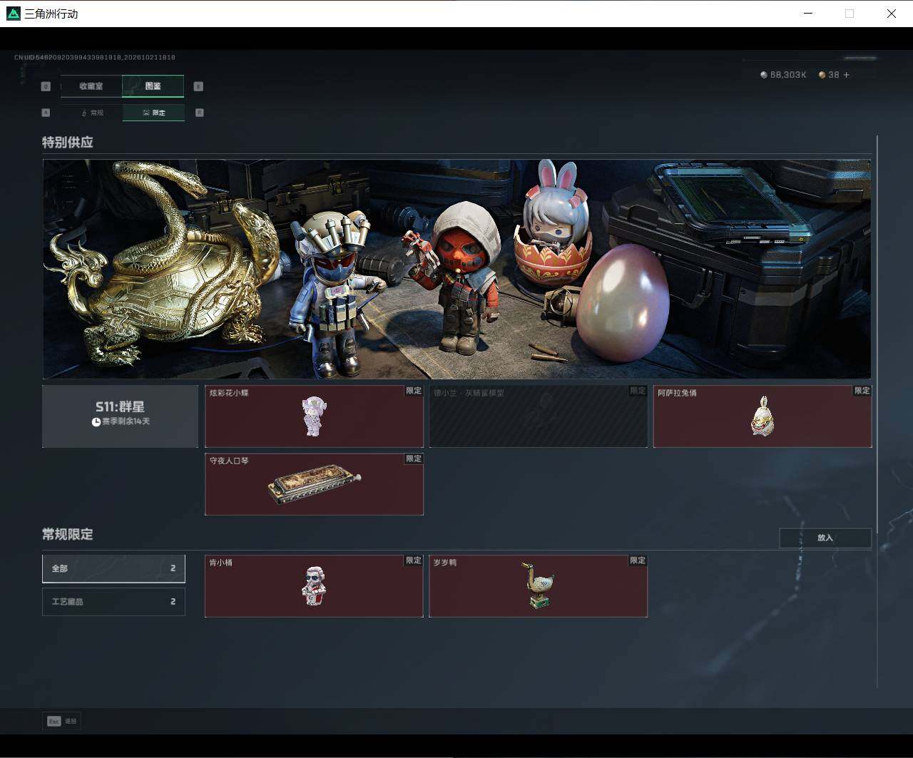The width and height of the screenshot is (913, 758).
Task: Open the 守夜人口琴 harmonica card
Action: pyautogui.click(x=314, y=484)
